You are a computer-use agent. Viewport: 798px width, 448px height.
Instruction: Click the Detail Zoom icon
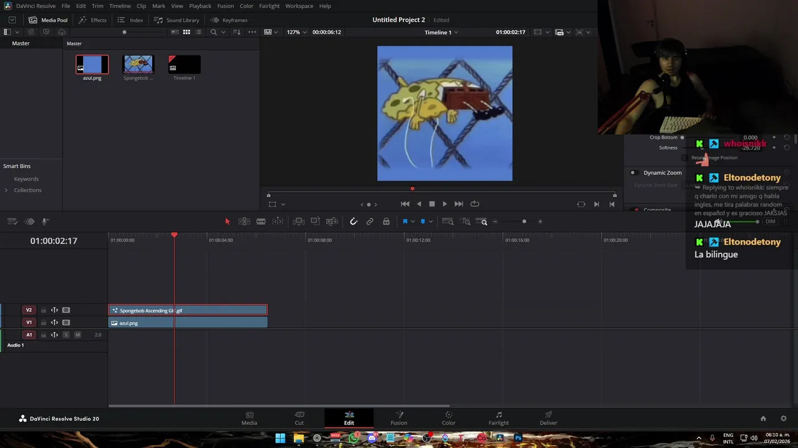point(466,222)
